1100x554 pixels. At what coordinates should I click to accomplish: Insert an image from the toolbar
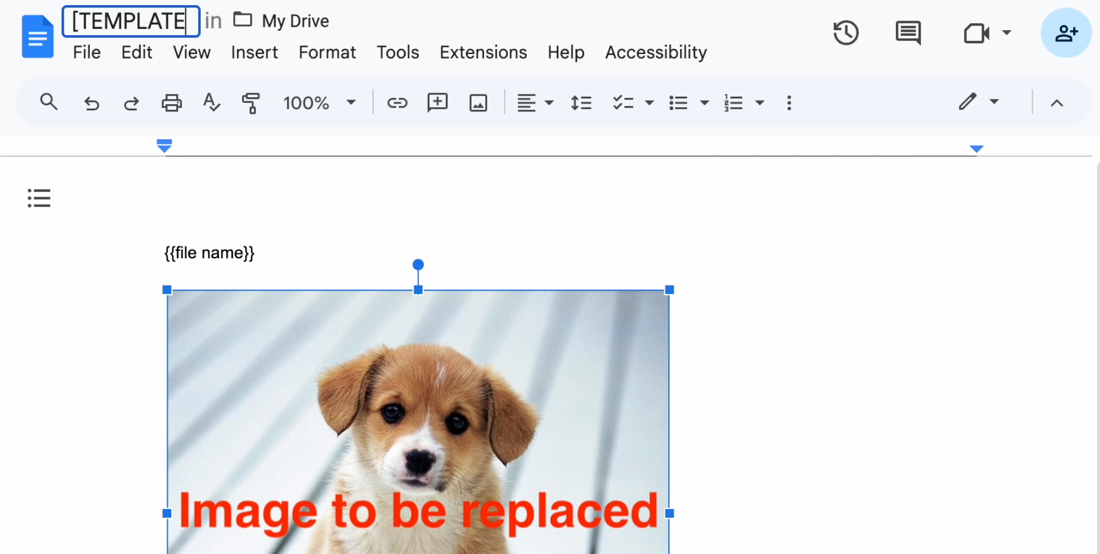[478, 103]
